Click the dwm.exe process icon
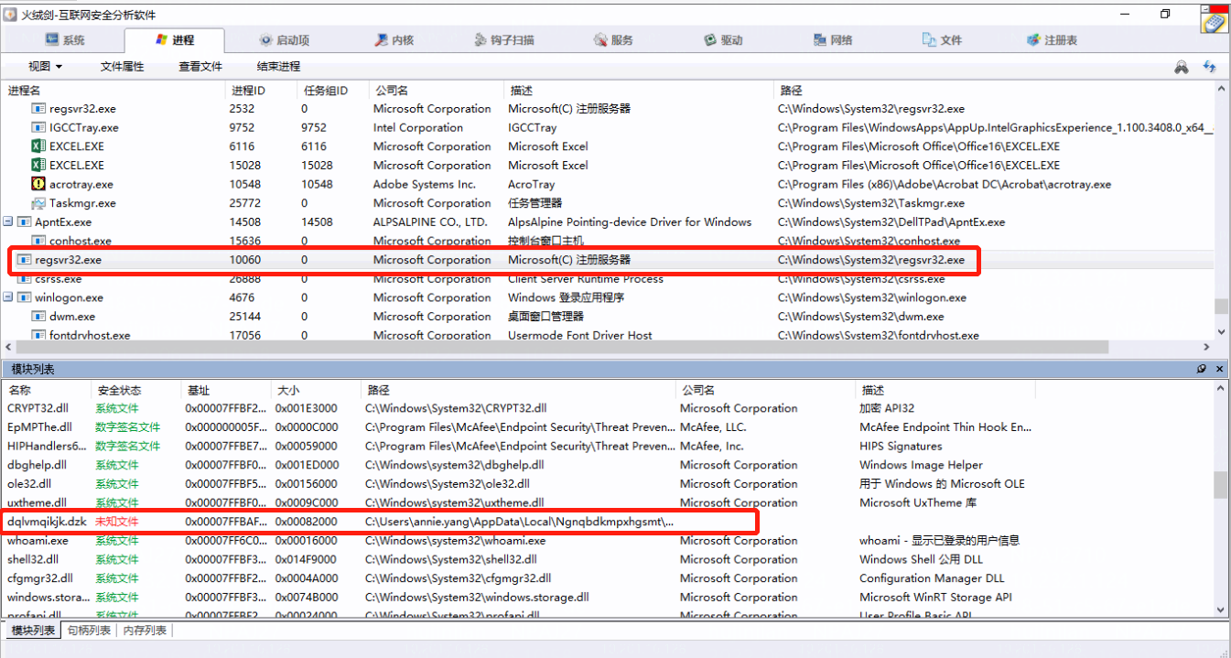Viewport: 1231px width, 658px height. tap(38, 317)
